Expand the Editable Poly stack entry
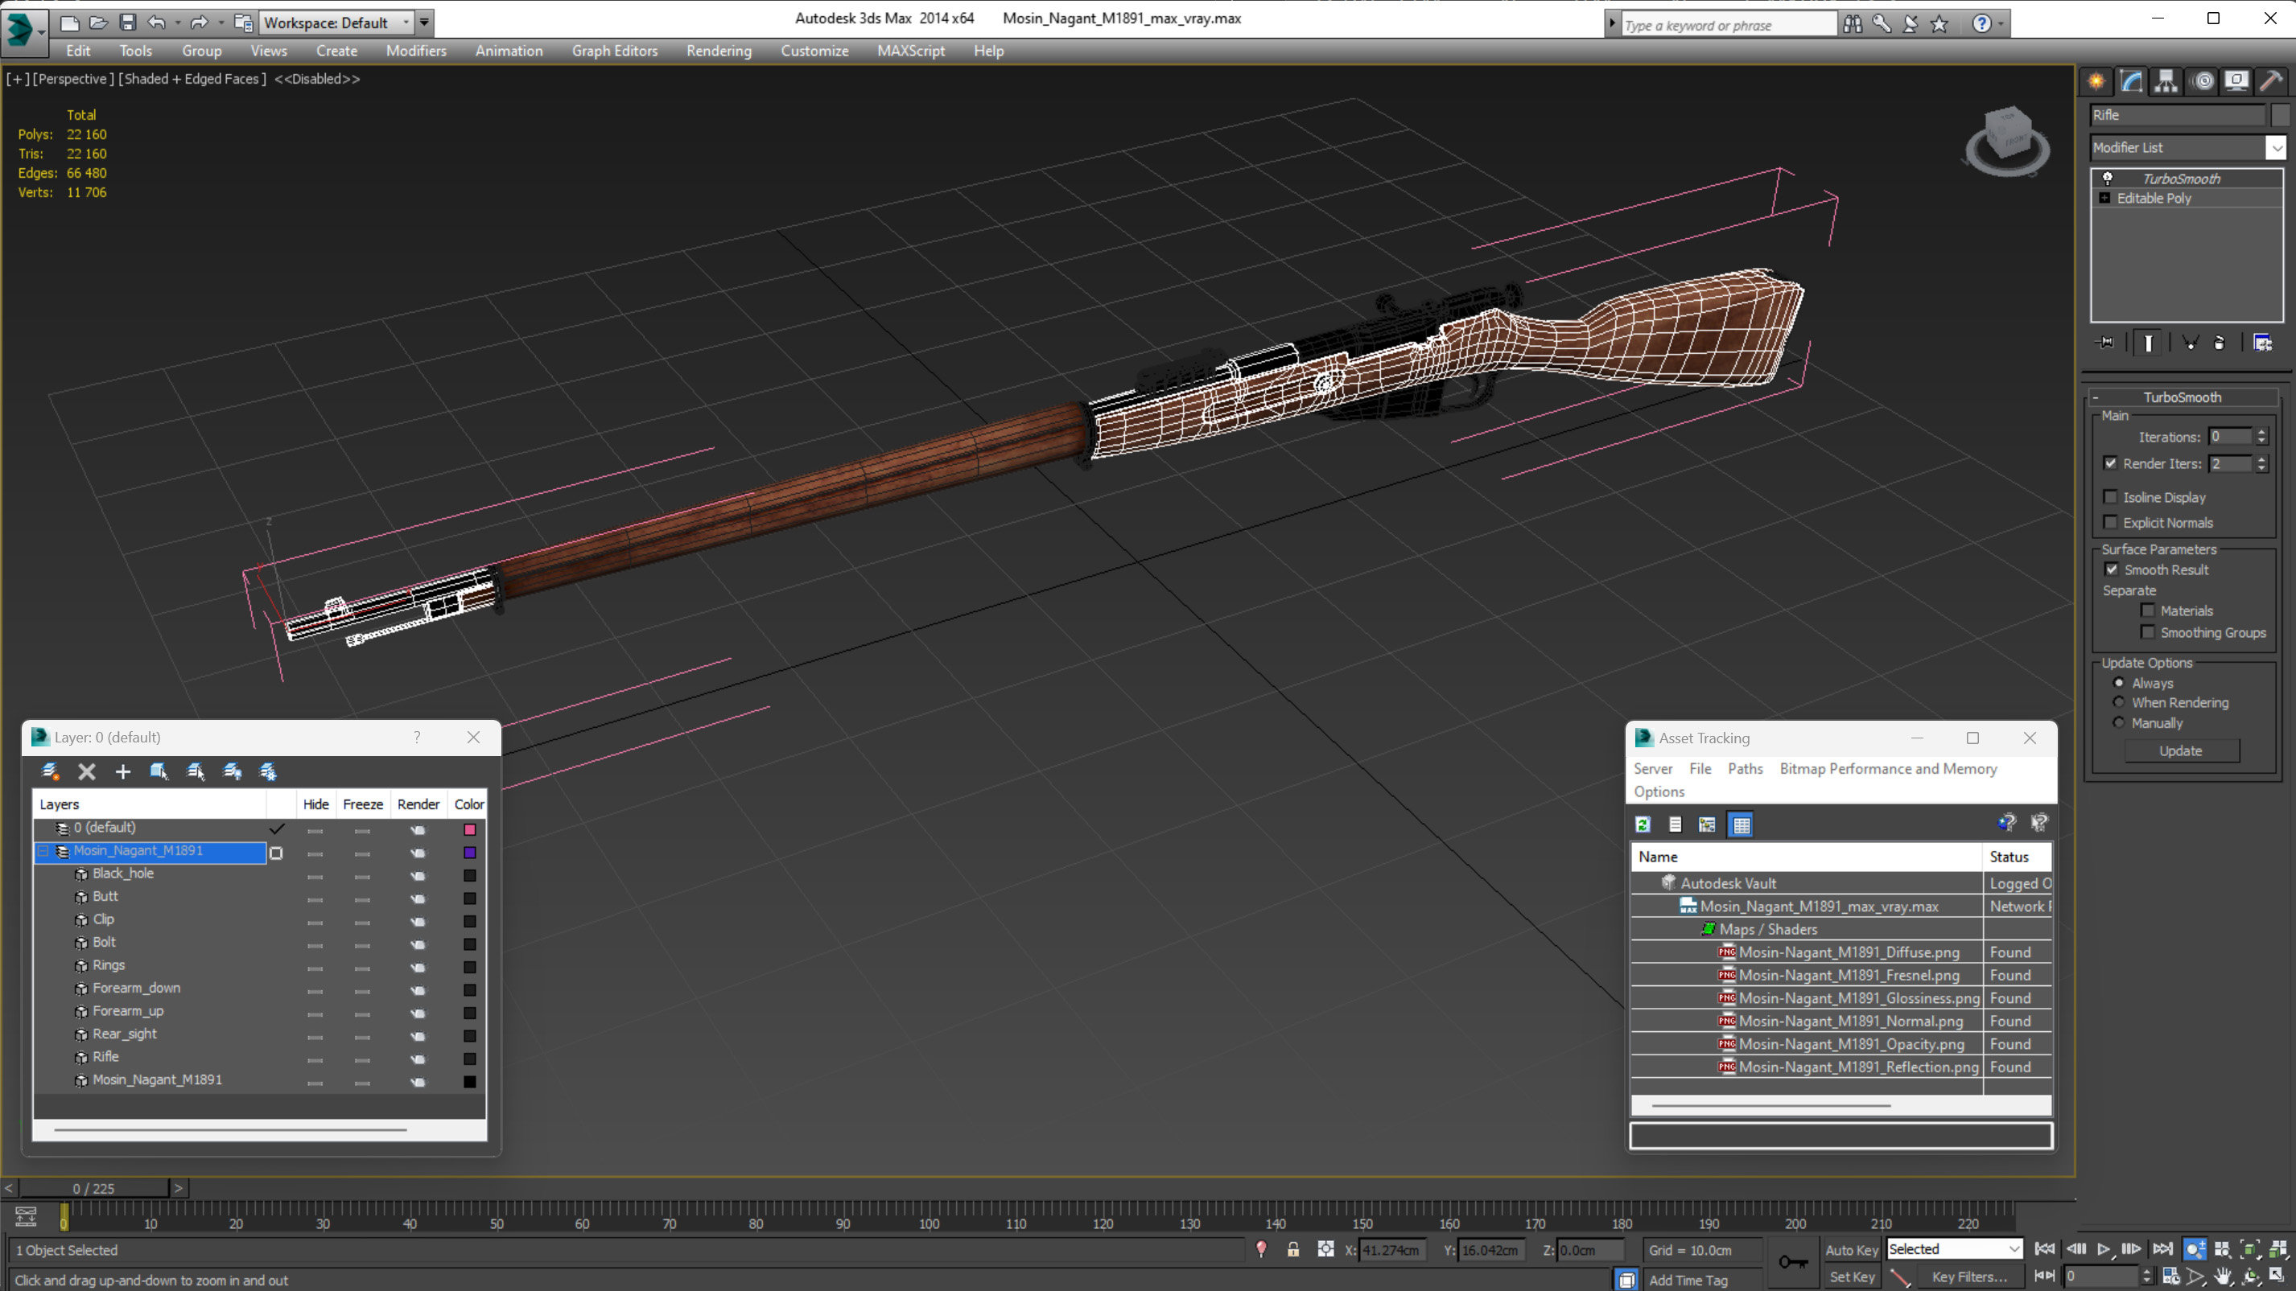Image resolution: width=2296 pixels, height=1291 pixels. click(2104, 198)
